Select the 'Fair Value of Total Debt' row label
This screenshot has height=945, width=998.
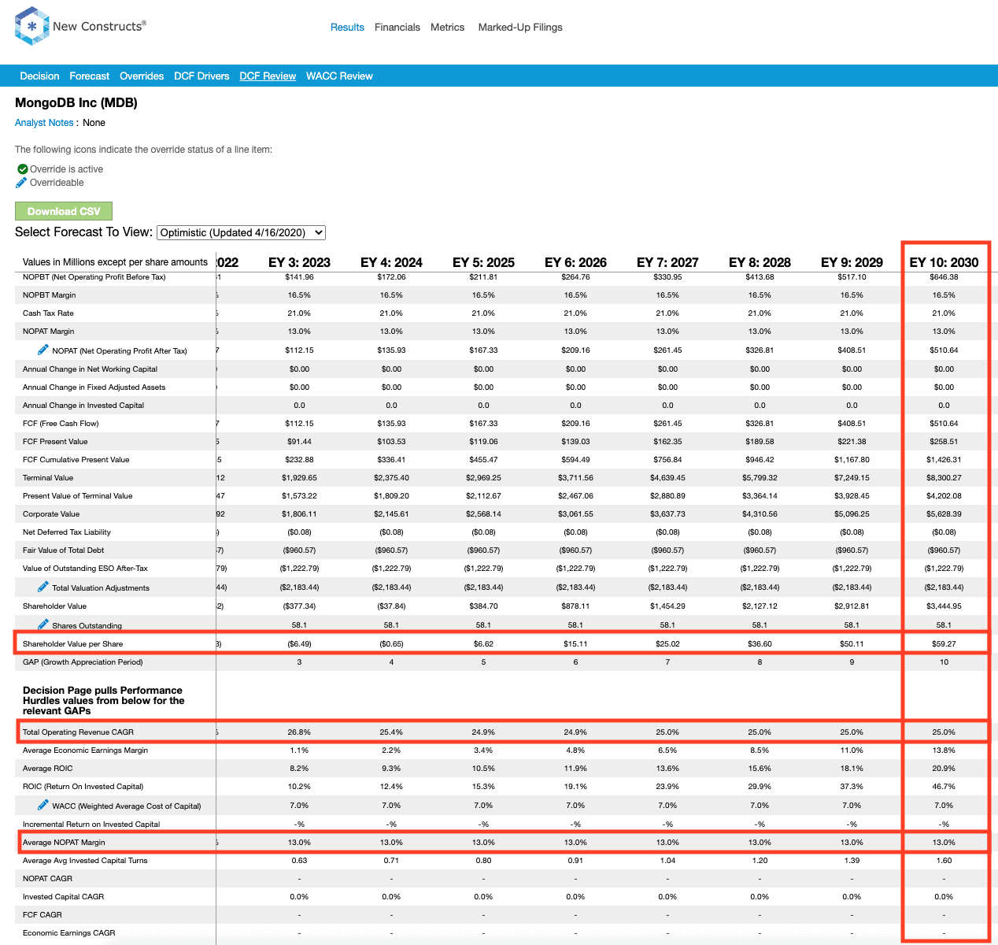(64, 550)
